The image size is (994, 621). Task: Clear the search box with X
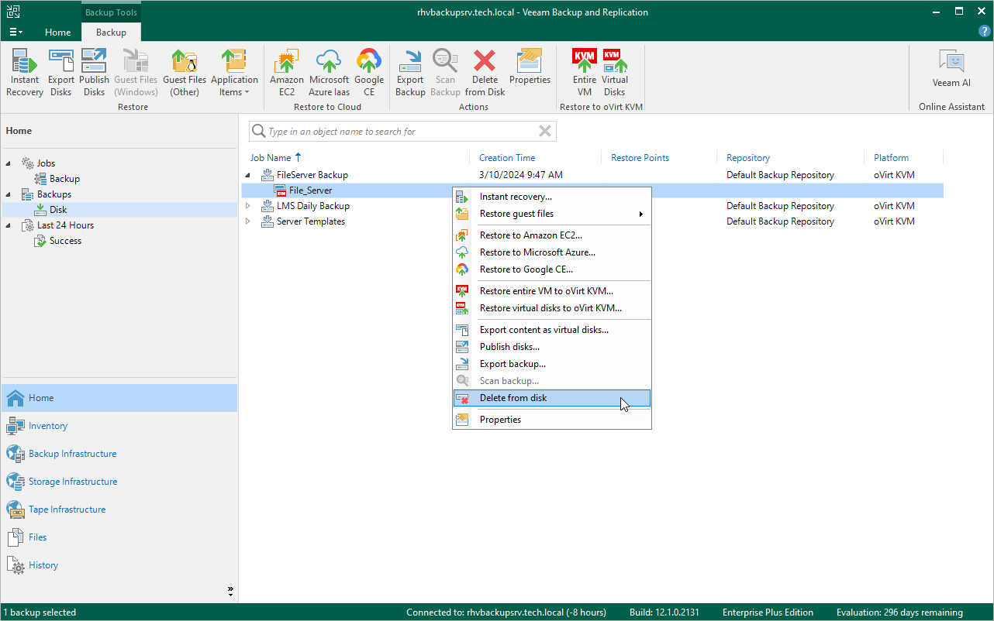546,132
